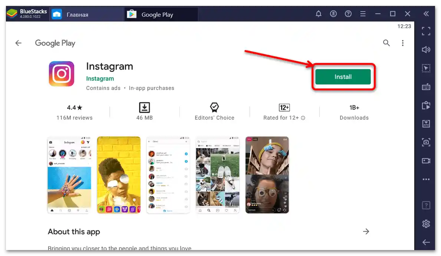Open Instagram developer link
441x256 pixels.
coord(100,79)
